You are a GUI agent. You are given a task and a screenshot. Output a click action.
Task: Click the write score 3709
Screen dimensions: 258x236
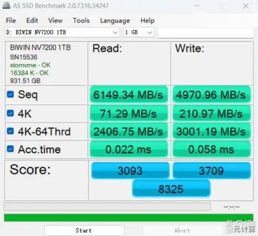pyautogui.click(x=212, y=170)
